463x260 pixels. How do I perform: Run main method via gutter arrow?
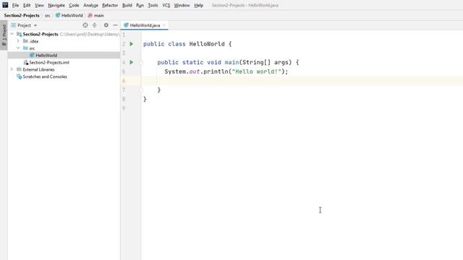[x=132, y=62]
